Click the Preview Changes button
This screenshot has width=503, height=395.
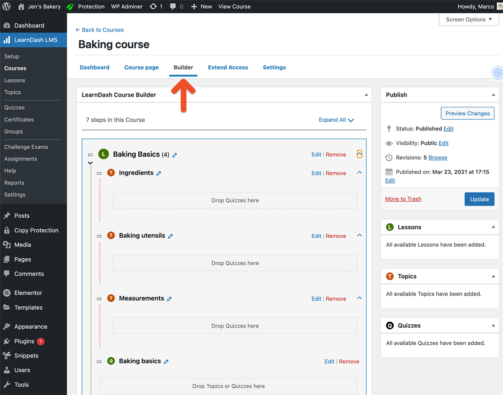[x=467, y=113]
